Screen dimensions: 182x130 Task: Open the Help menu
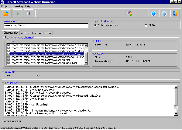click(x=28, y=6)
